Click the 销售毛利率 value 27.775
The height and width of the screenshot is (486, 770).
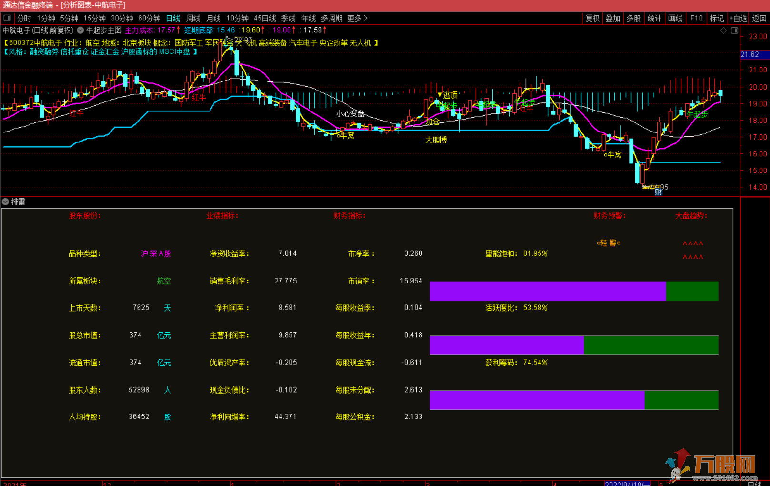pos(286,281)
